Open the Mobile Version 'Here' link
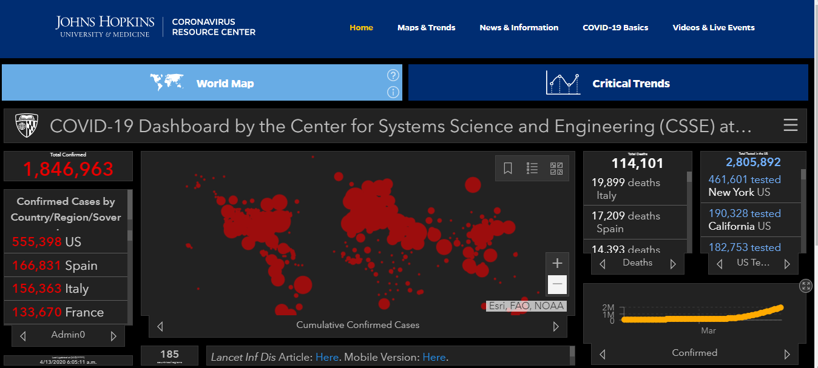The image size is (818, 368). (x=434, y=357)
